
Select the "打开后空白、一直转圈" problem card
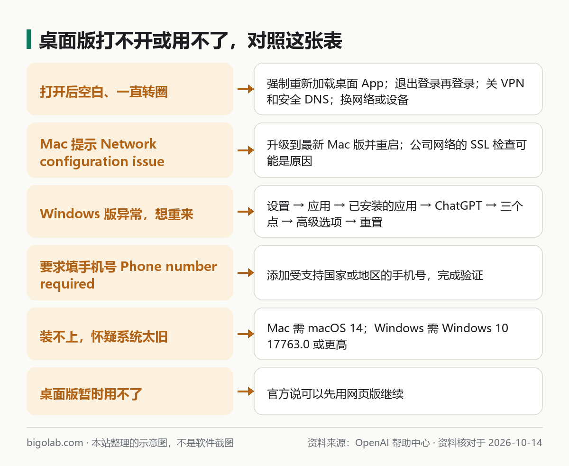(130, 89)
